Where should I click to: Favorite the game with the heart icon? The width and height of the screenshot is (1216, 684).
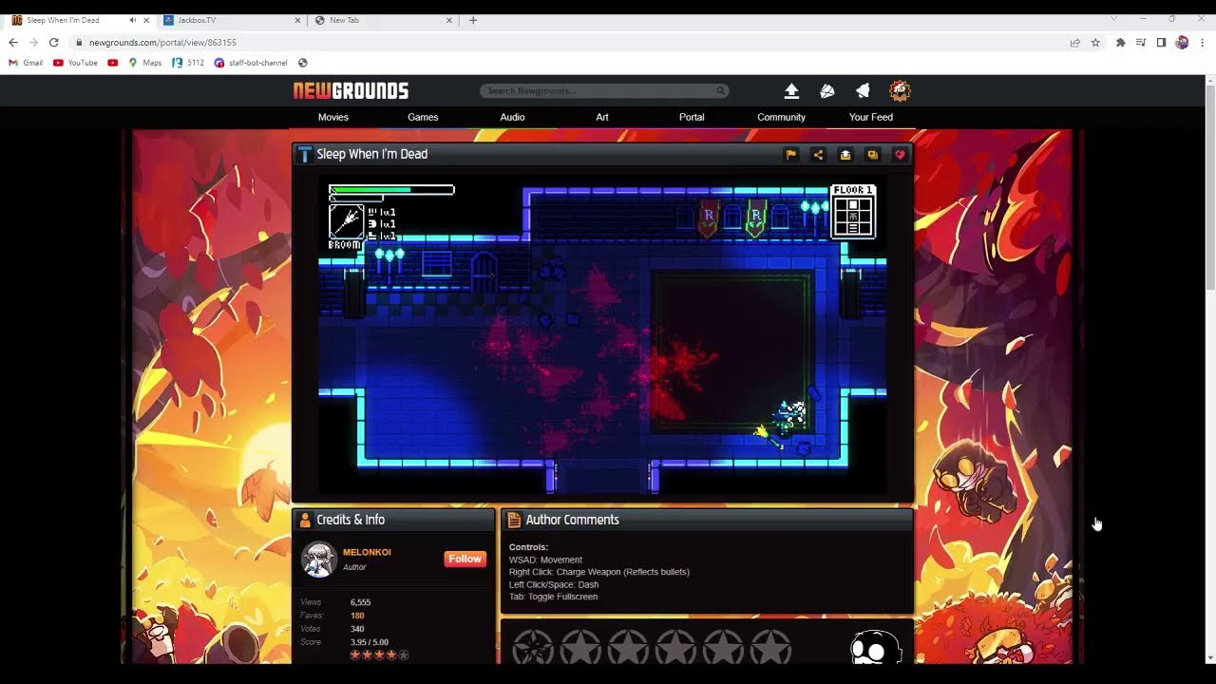(x=900, y=154)
